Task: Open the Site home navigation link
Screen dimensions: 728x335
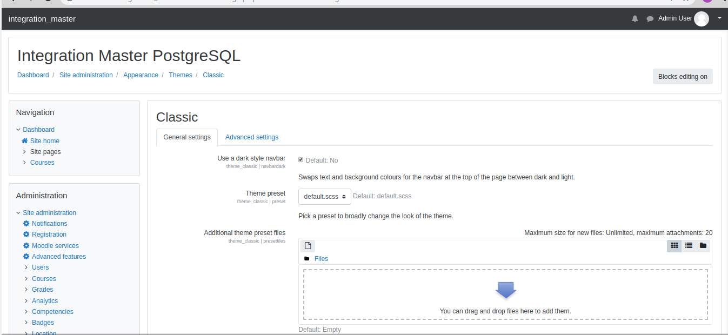Action: pyautogui.click(x=45, y=141)
